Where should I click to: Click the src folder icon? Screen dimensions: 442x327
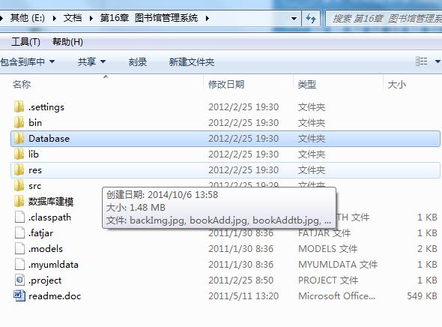pos(19,186)
